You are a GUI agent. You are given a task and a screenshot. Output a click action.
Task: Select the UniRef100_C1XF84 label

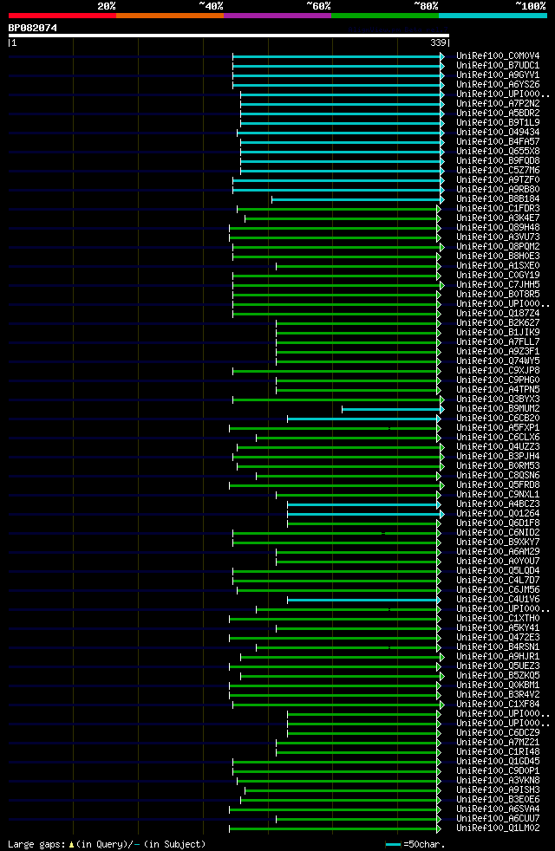[x=498, y=705]
